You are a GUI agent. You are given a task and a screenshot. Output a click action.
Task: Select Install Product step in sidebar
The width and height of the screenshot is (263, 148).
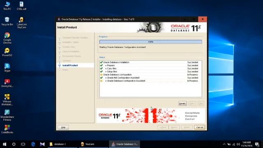pyautogui.click(x=70, y=65)
